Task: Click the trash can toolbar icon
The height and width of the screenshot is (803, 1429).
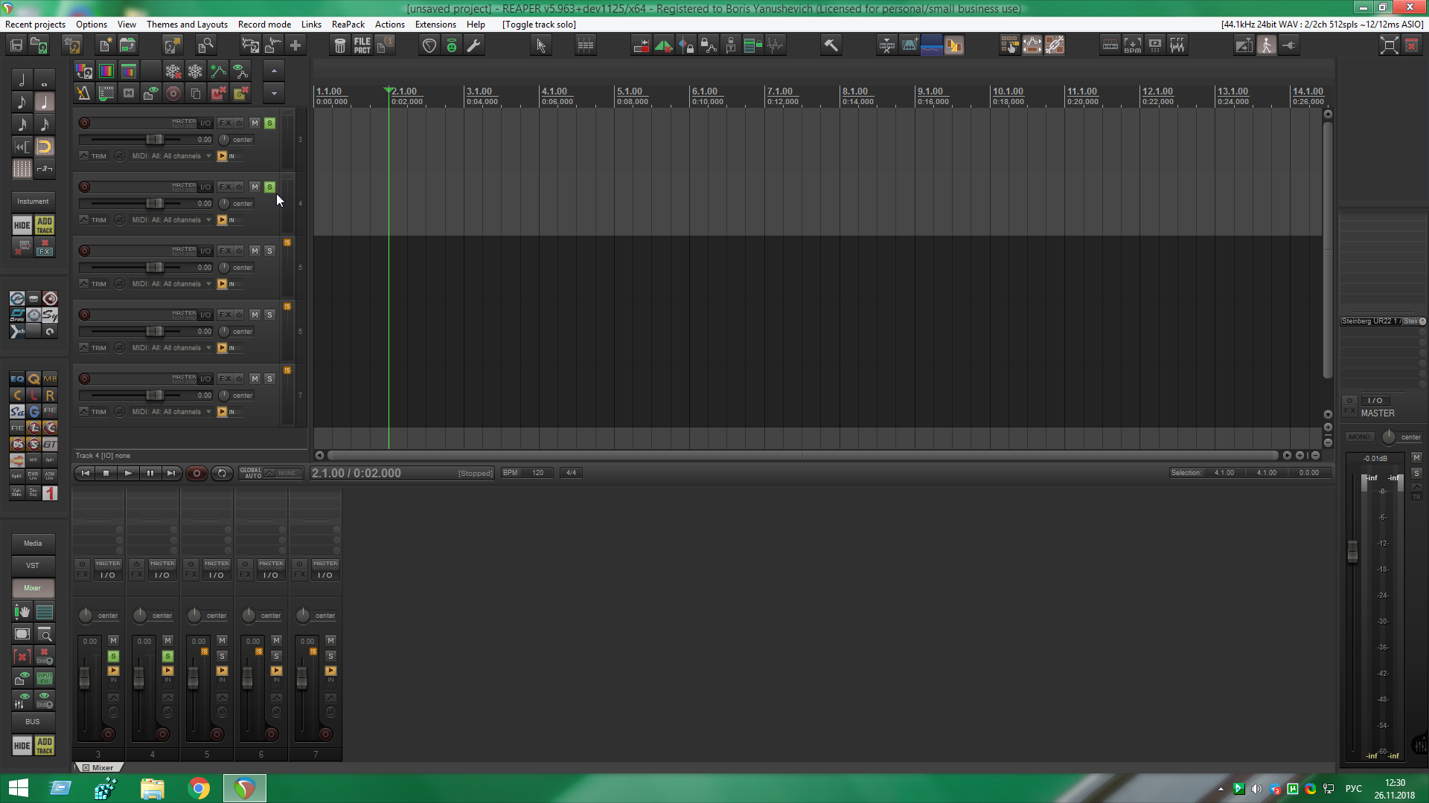Action: (x=339, y=46)
